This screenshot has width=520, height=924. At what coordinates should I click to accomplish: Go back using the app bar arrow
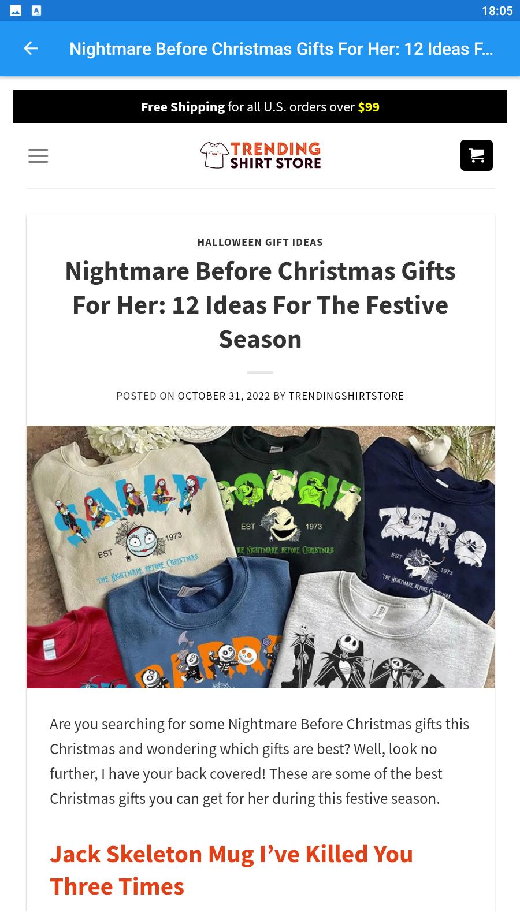point(31,49)
